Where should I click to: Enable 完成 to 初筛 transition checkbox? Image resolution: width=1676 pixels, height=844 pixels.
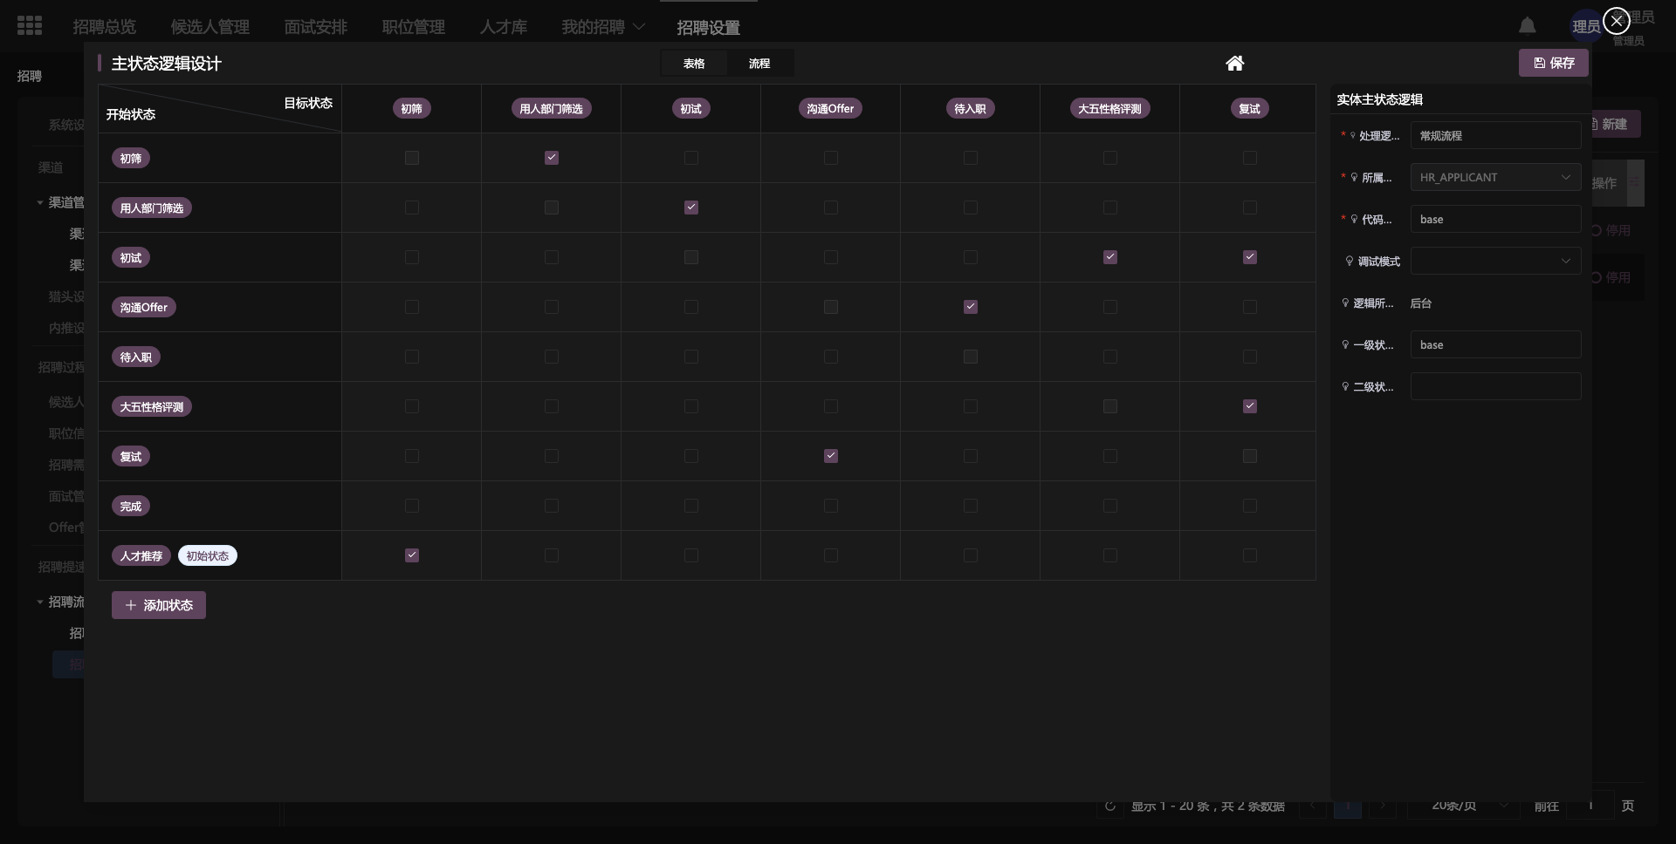coord(412,506)
